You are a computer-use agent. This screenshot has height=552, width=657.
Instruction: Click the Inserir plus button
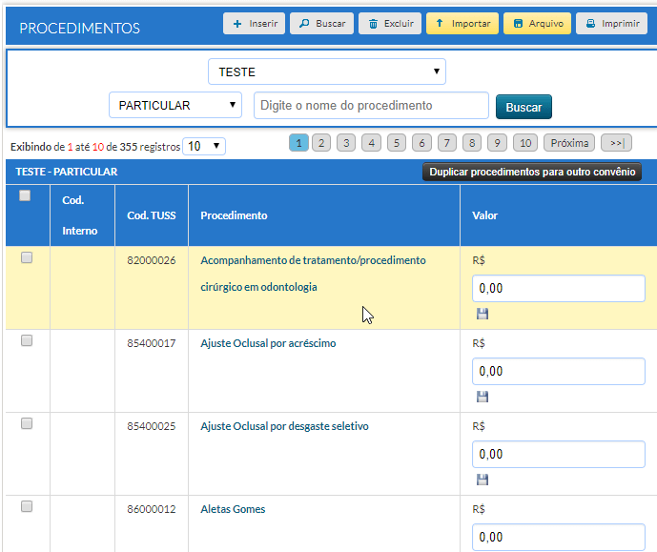click(254, 24)
